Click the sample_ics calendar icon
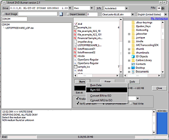Viewport: 169px width, 140px height. [75, 67]
